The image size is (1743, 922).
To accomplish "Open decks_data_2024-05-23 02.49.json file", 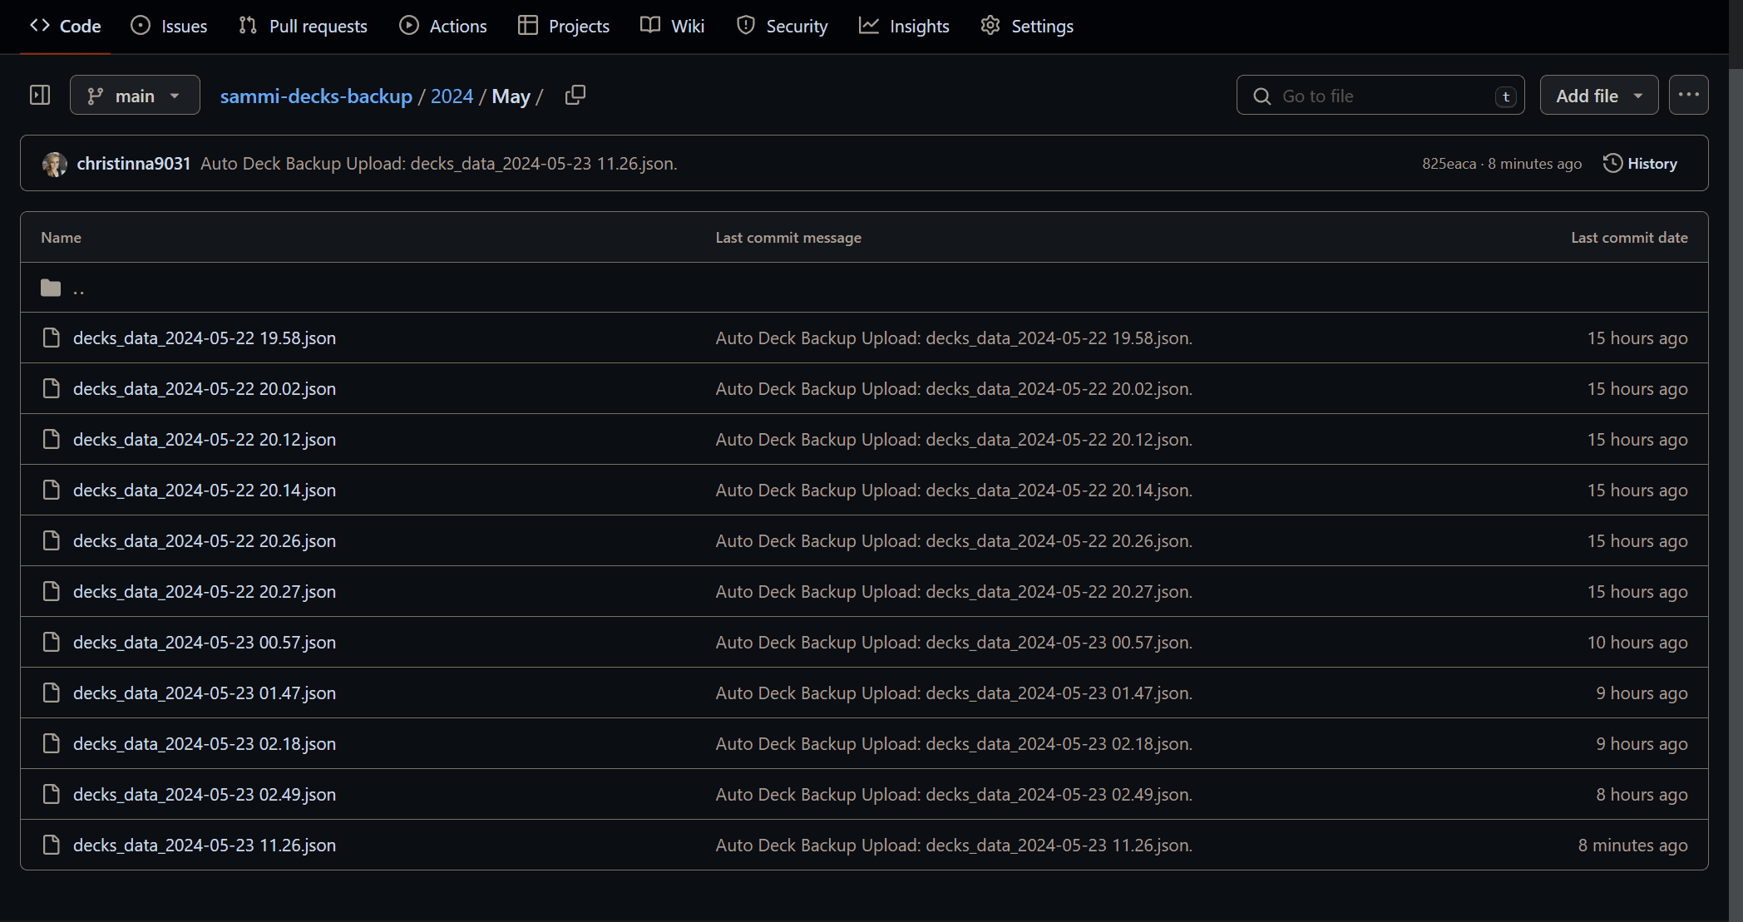I will [x=205, y=794].
